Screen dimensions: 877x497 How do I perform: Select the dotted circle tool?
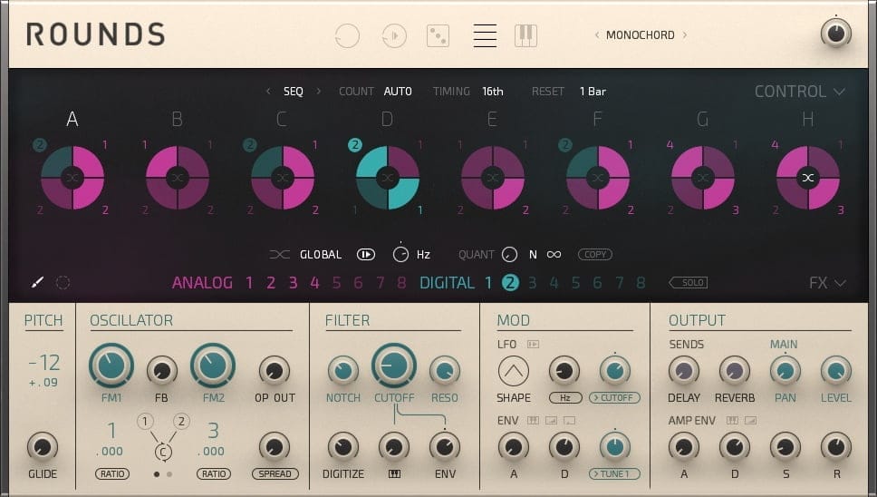63,283
